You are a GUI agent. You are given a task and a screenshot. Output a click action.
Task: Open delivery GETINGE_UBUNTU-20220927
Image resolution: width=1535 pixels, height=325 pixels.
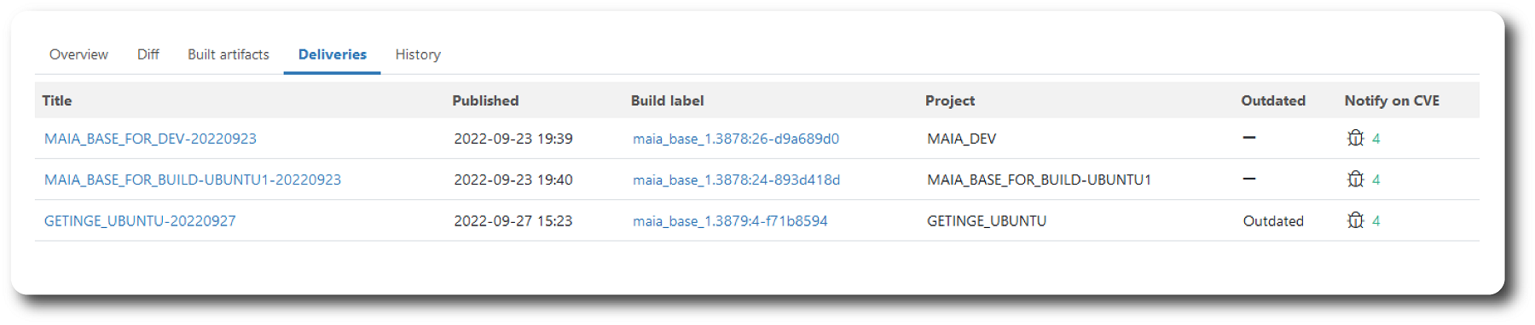pyautogui.click(x=140, y=220)
